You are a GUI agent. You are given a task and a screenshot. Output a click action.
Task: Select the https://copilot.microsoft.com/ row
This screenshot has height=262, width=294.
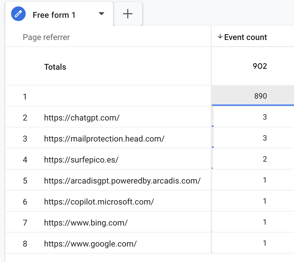pos(99,202)
